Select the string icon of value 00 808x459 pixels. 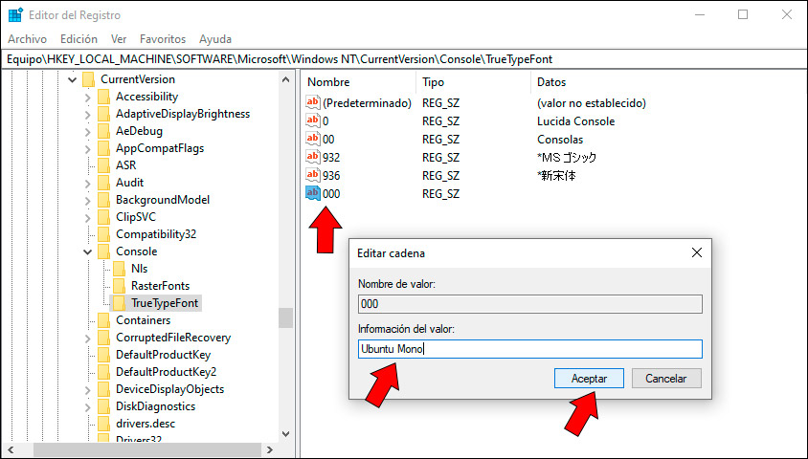tap(313, 139)
